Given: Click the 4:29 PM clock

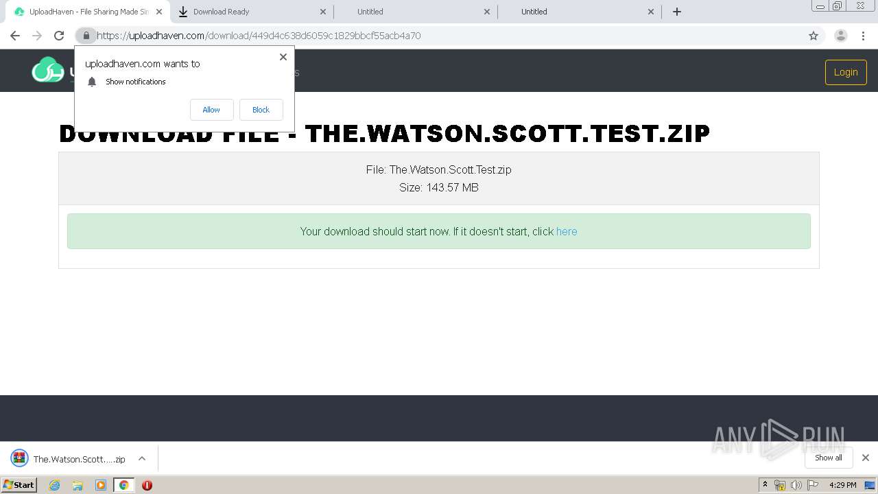Looking at the screenshot, I should [x=843, y=485].
